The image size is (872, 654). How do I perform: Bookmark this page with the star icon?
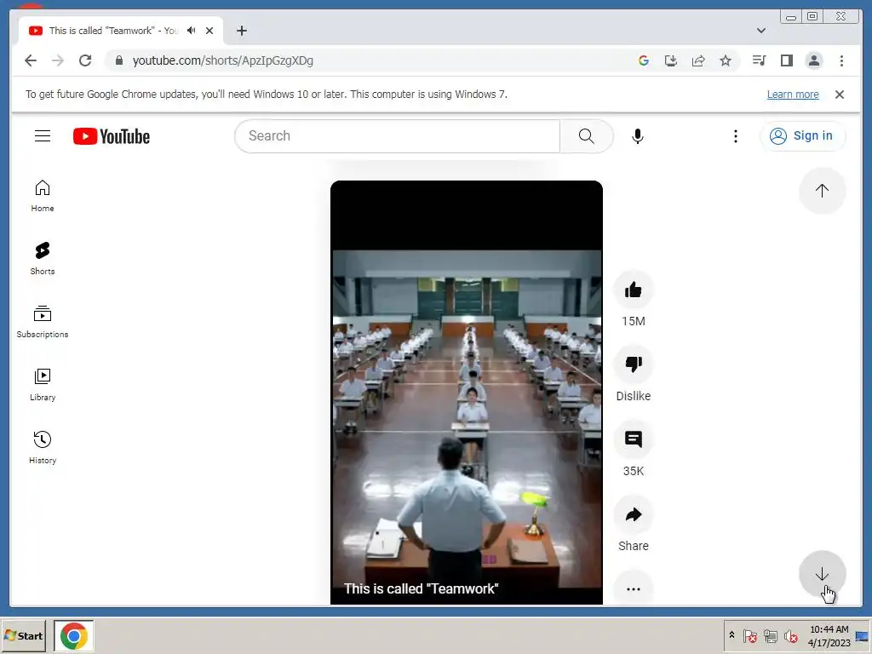726,60
